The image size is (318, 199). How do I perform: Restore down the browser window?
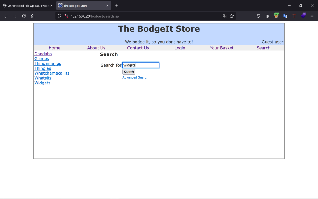click(301, 6)
